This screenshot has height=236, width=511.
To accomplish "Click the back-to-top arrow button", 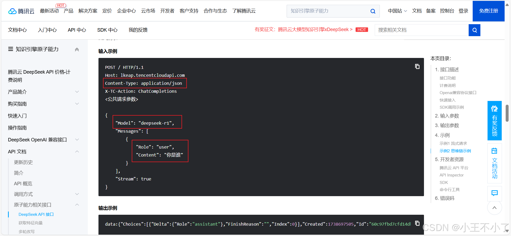I will (x=494, y=208).
